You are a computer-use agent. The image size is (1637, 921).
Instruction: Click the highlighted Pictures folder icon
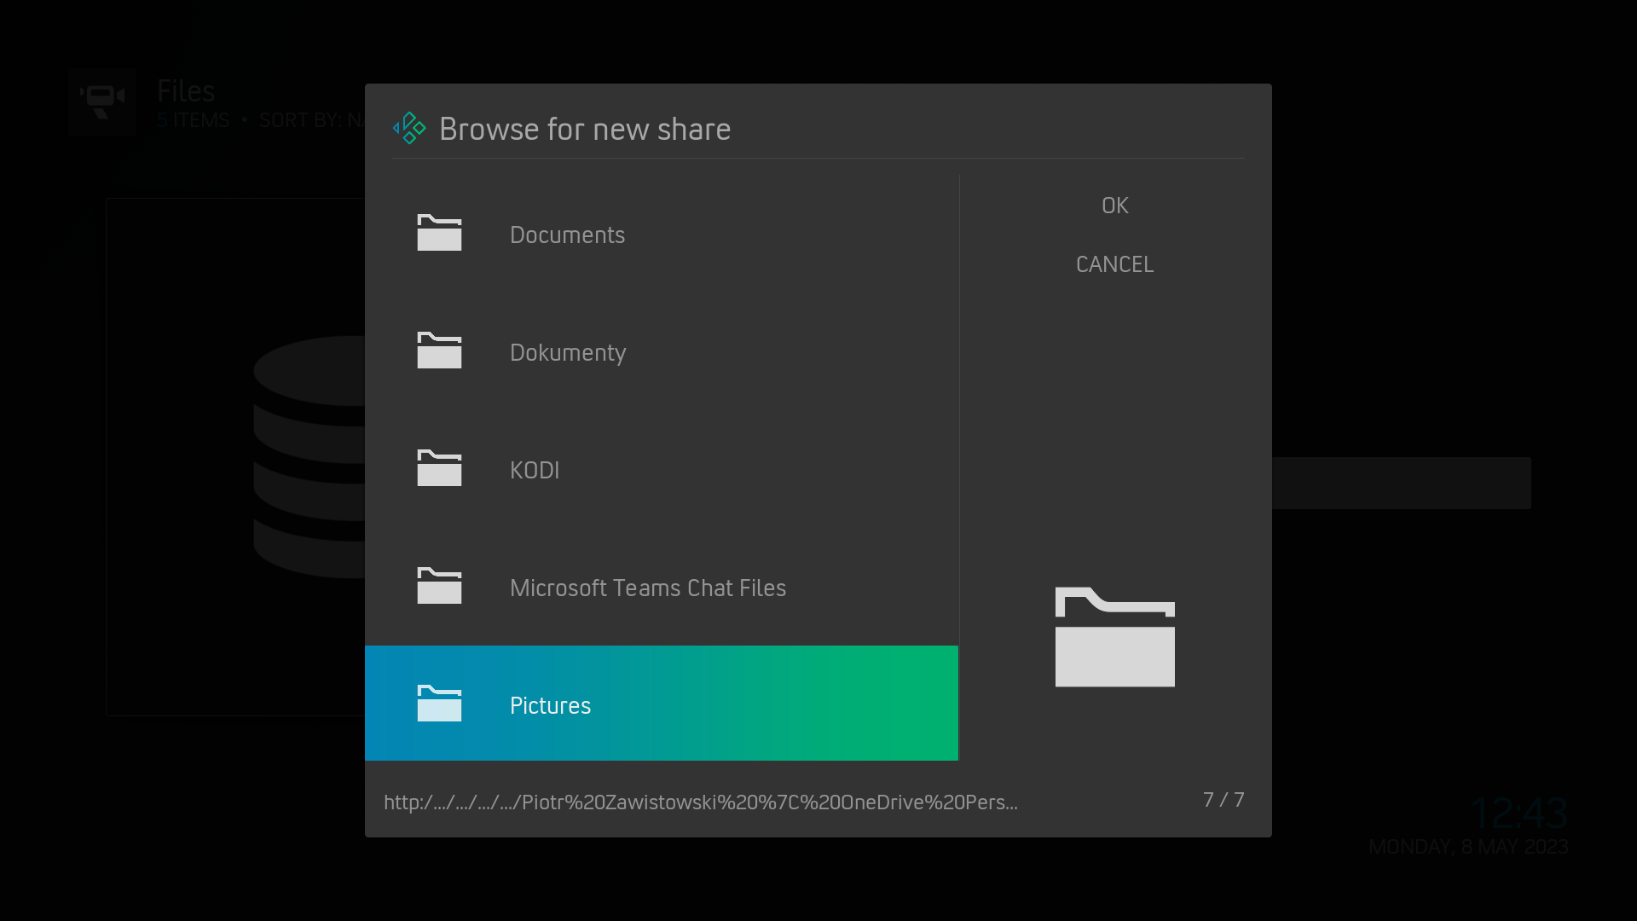[439, 704]
